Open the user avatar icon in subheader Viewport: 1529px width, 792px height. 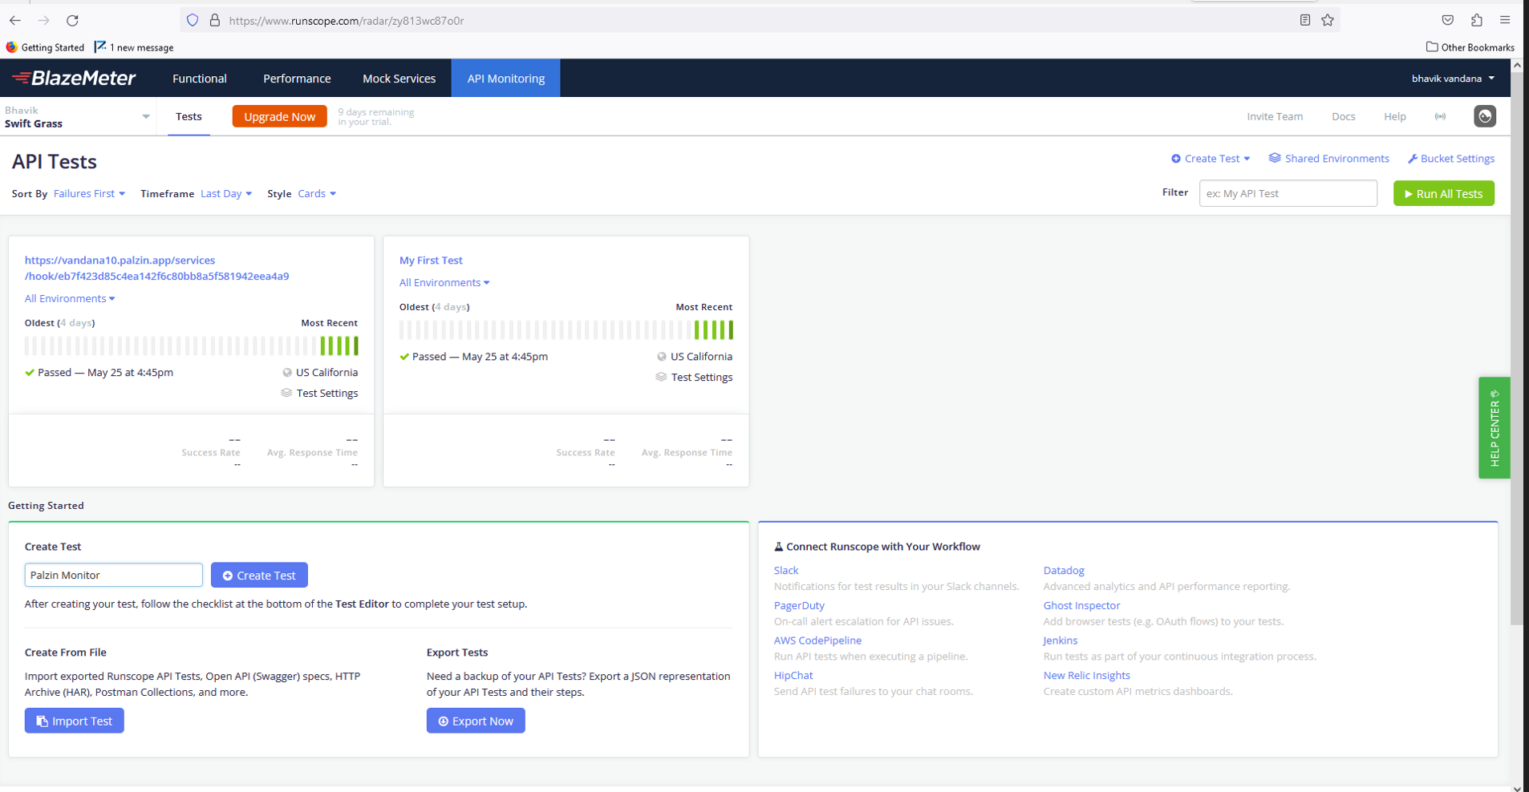(x=1485, y=116)
